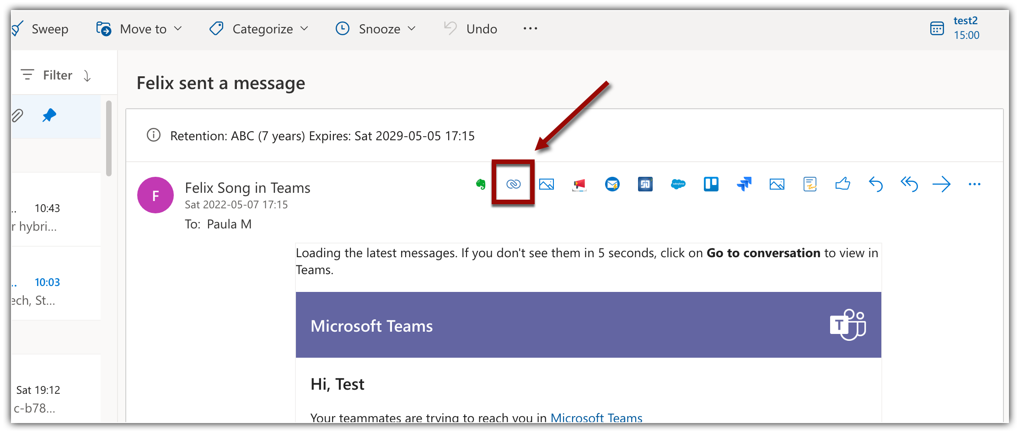Like the message with the thumbs-up icon
This screenshot has height=434, width=1019.
point(843,185)
